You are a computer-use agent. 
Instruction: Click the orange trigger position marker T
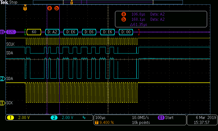pos(25,8)
